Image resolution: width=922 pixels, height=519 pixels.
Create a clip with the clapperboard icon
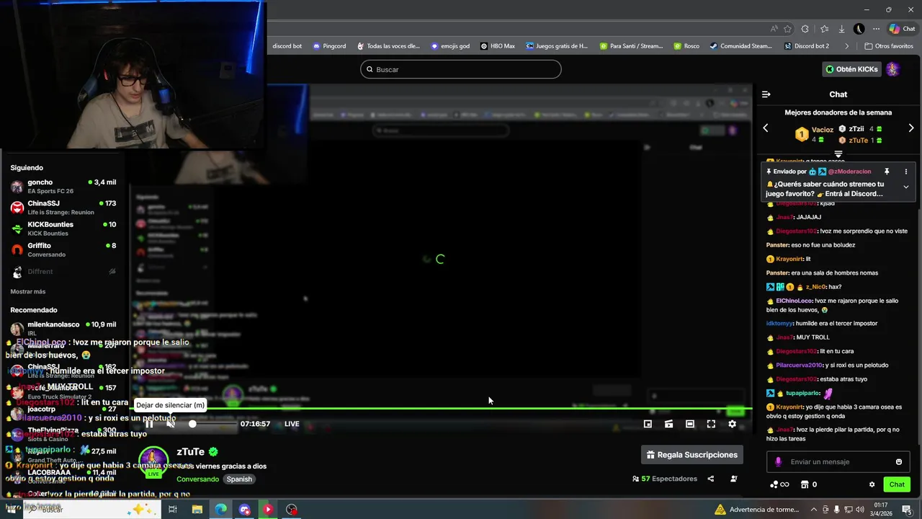tap(668, 424)
